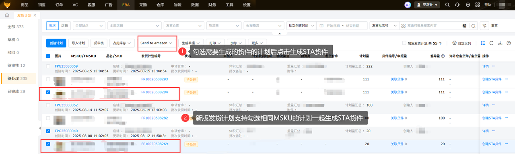Click 创建STA货件 for FP10020608269 row
The height and width of the screenshot is (154, 515).
(492, 144)
